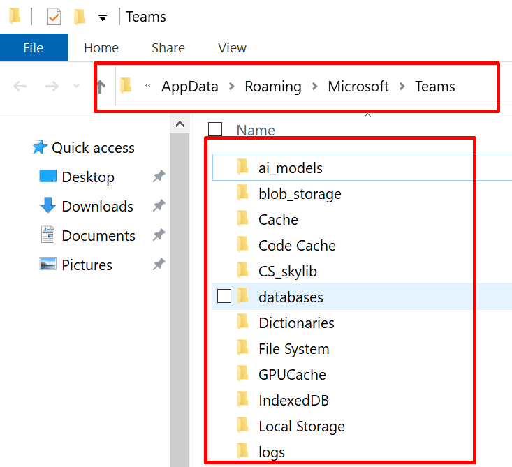Click the blue Downloads arrow icon
The height and width of the screenshot is (467, 512).
pyautogui.click(x=48, y=205)
